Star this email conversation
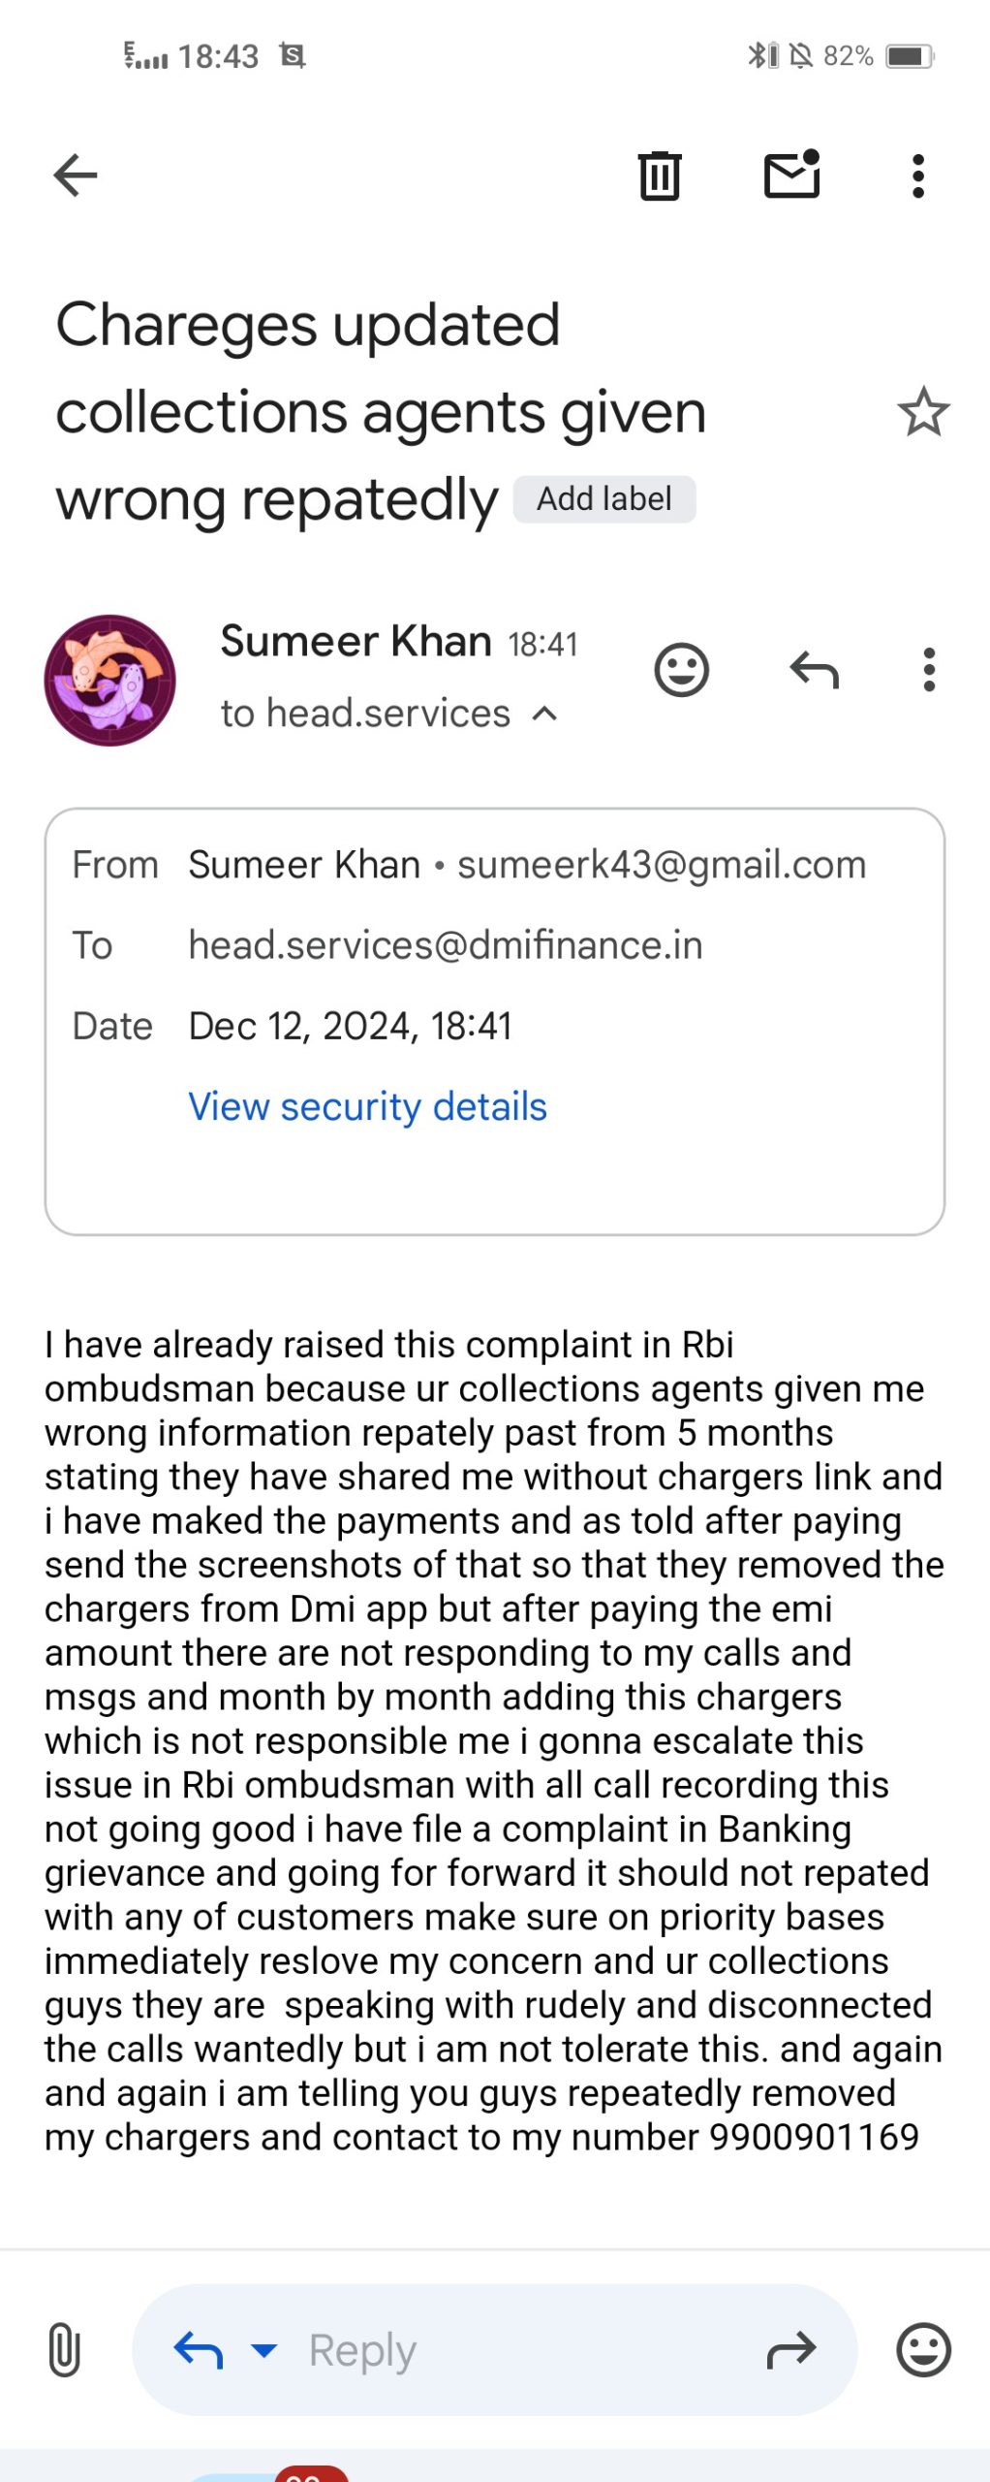Screen dimensions: 990x2482 pos(923,412)
